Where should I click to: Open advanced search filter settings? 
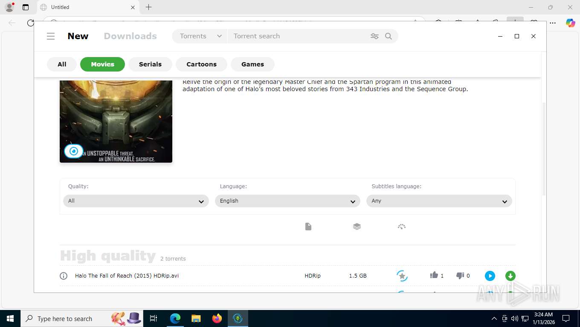pos(374,36)
